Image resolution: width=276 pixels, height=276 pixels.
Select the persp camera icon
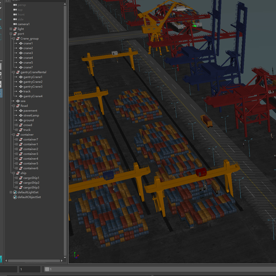point(14,5)
